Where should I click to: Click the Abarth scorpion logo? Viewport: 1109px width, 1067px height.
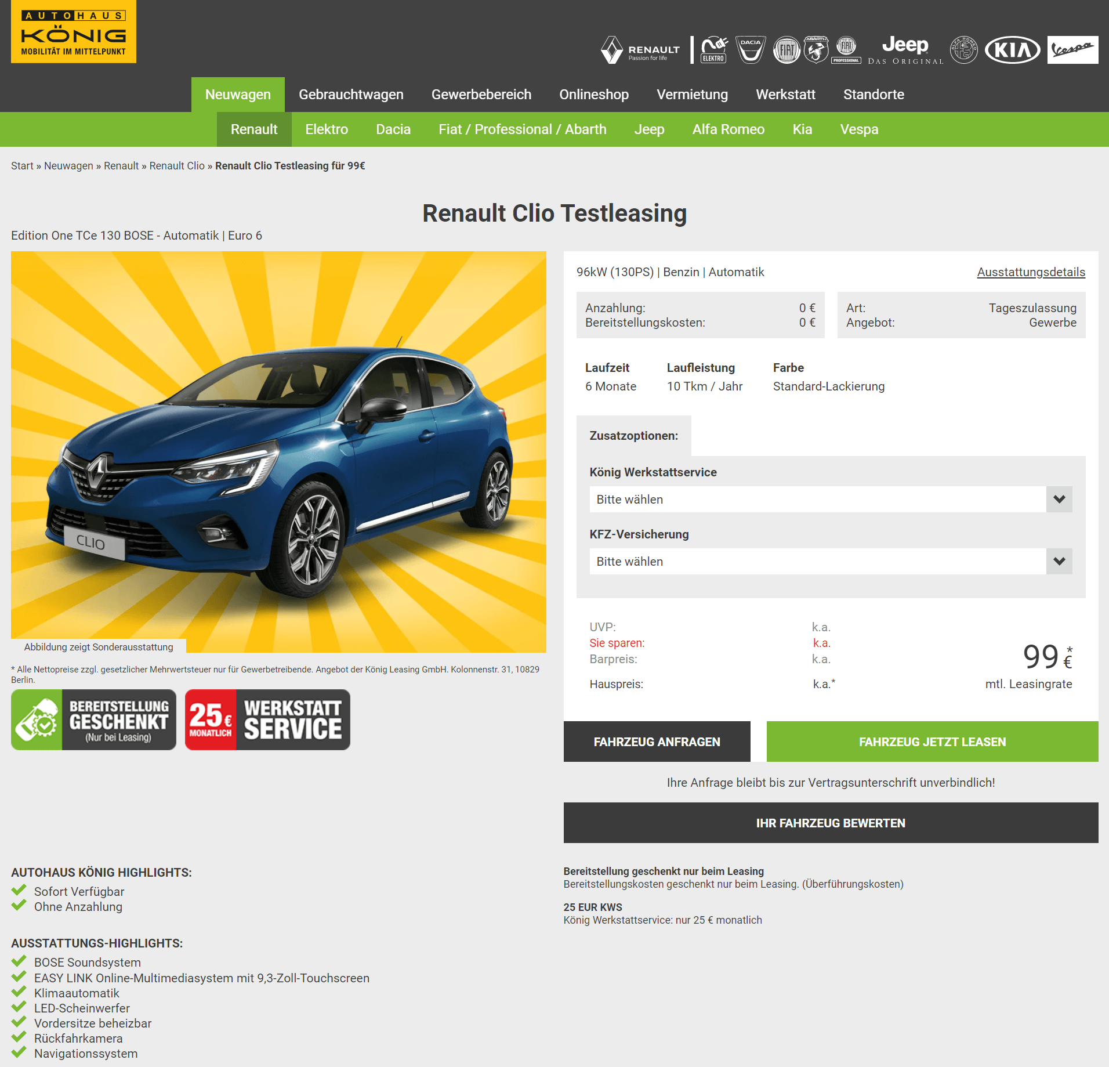click(816, 50)
